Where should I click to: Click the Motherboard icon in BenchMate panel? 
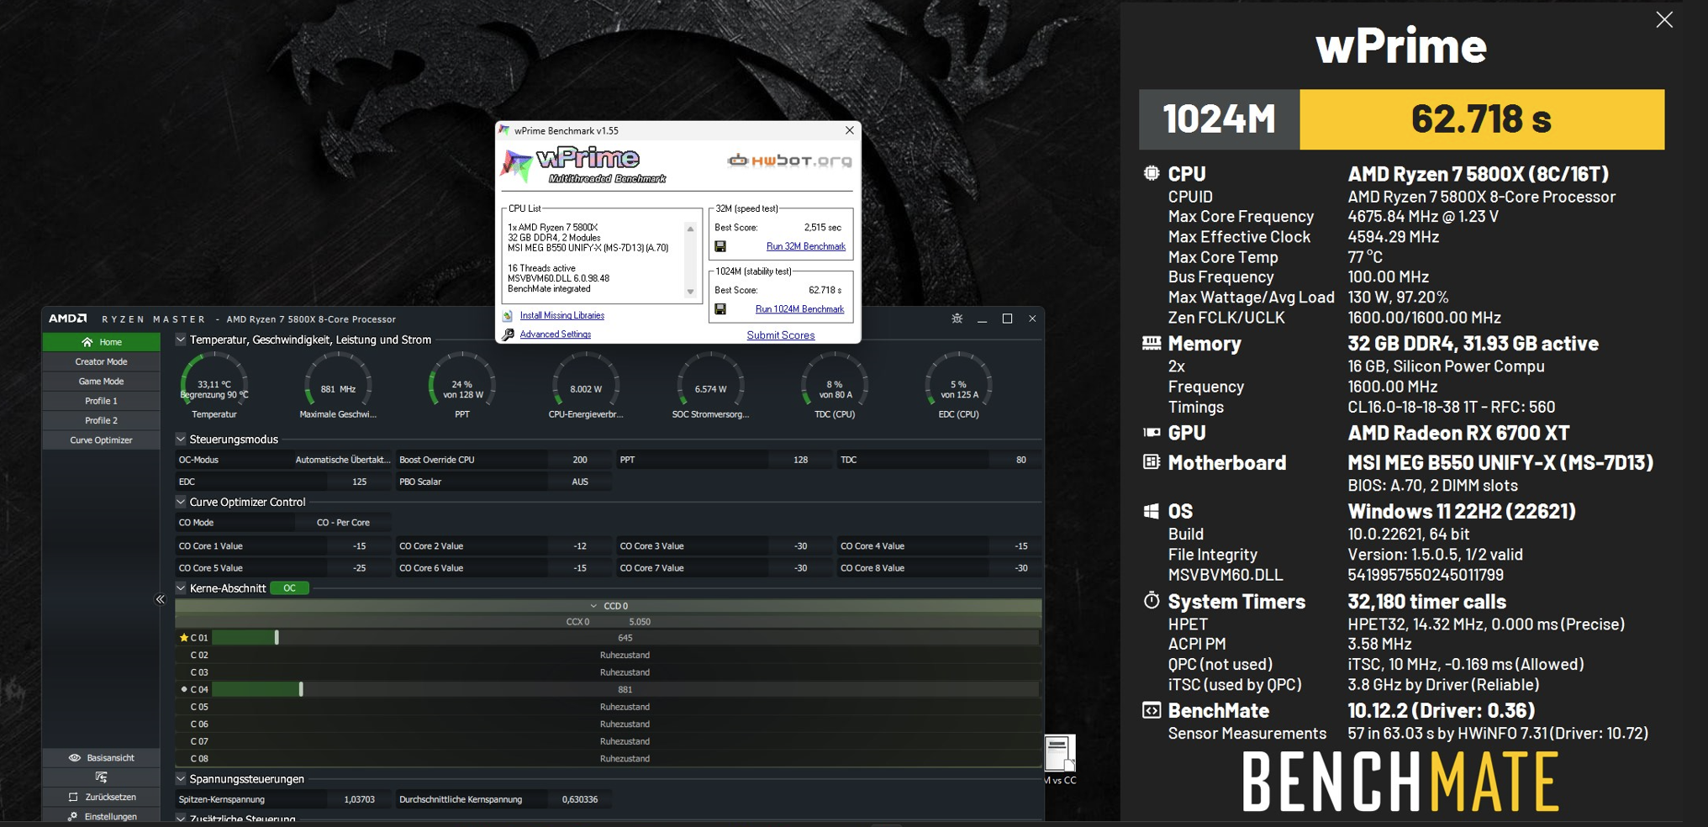tap(1152, 461)
